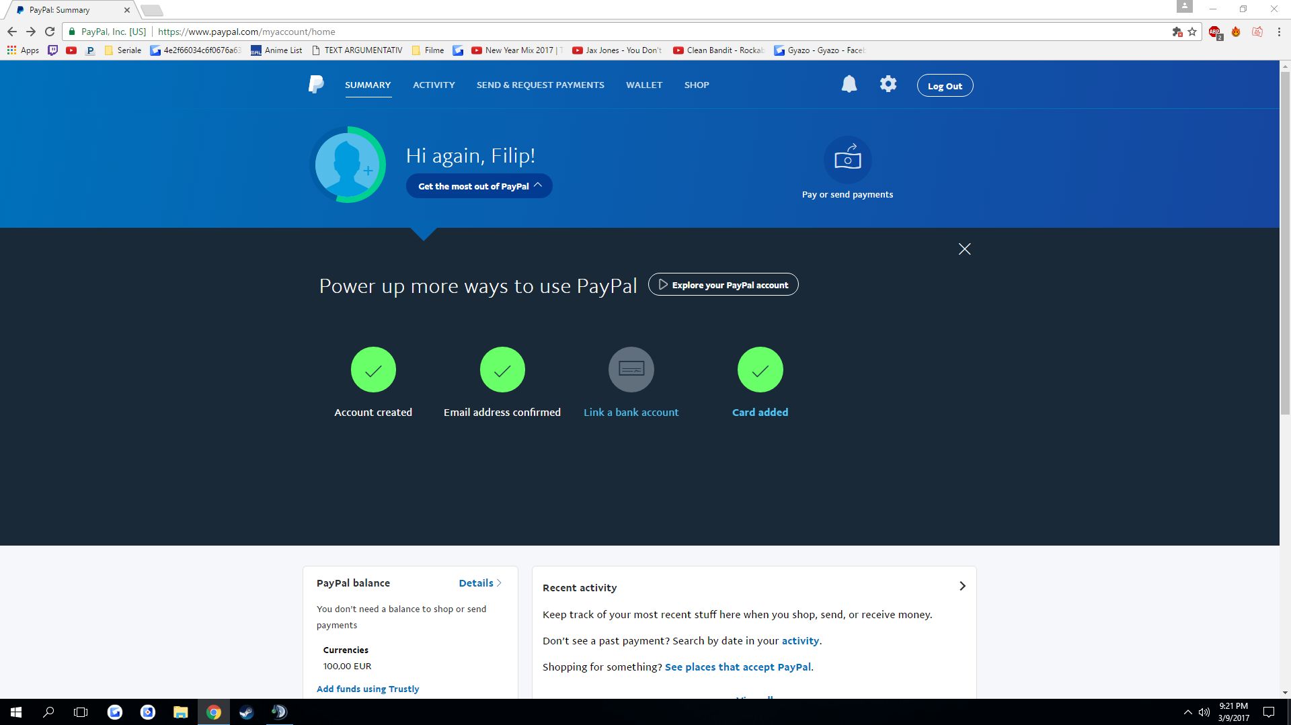Click the Chrome icon in the taskbar
Image resolution: width=1291 pixels, height=725 pixels.
click(x=213, y=712)
